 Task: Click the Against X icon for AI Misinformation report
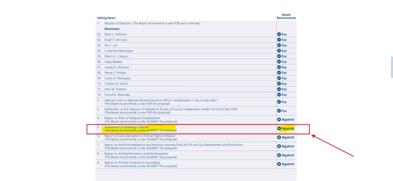279,155
